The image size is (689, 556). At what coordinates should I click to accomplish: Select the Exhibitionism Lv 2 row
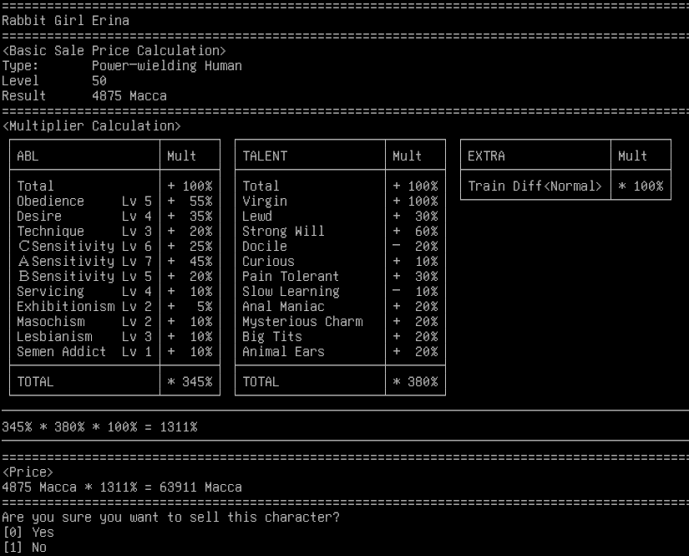(x=114, y=307)
